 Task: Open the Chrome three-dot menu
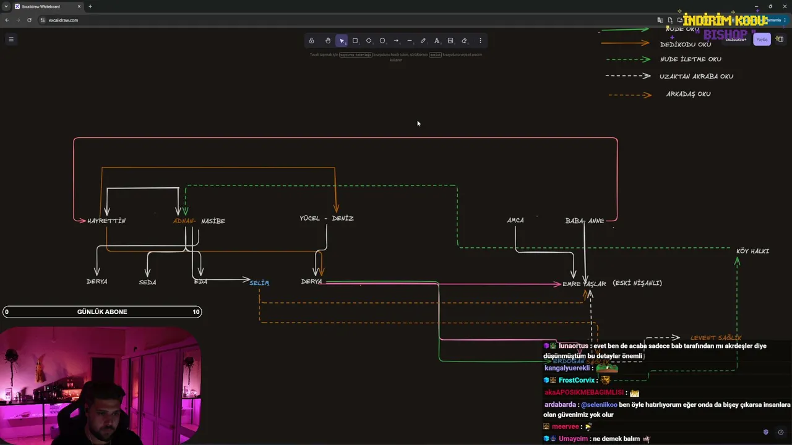786,20
